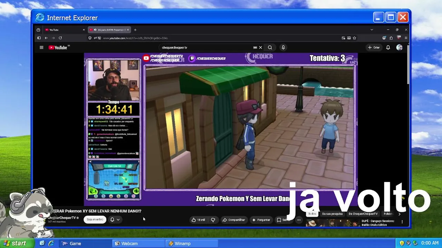This screenshot has height=248, width=442.
Task: Click the magnifier search button
Action: pyautogui.click(x=270, y=48)
